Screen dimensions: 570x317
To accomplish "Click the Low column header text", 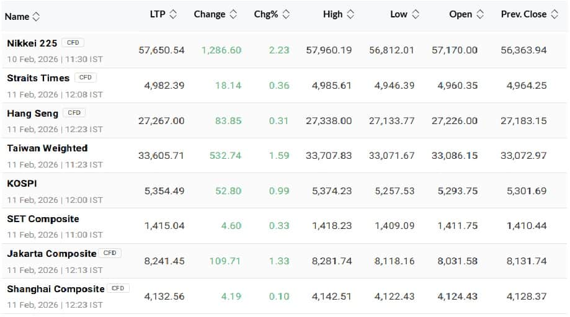I will (398, 14).
